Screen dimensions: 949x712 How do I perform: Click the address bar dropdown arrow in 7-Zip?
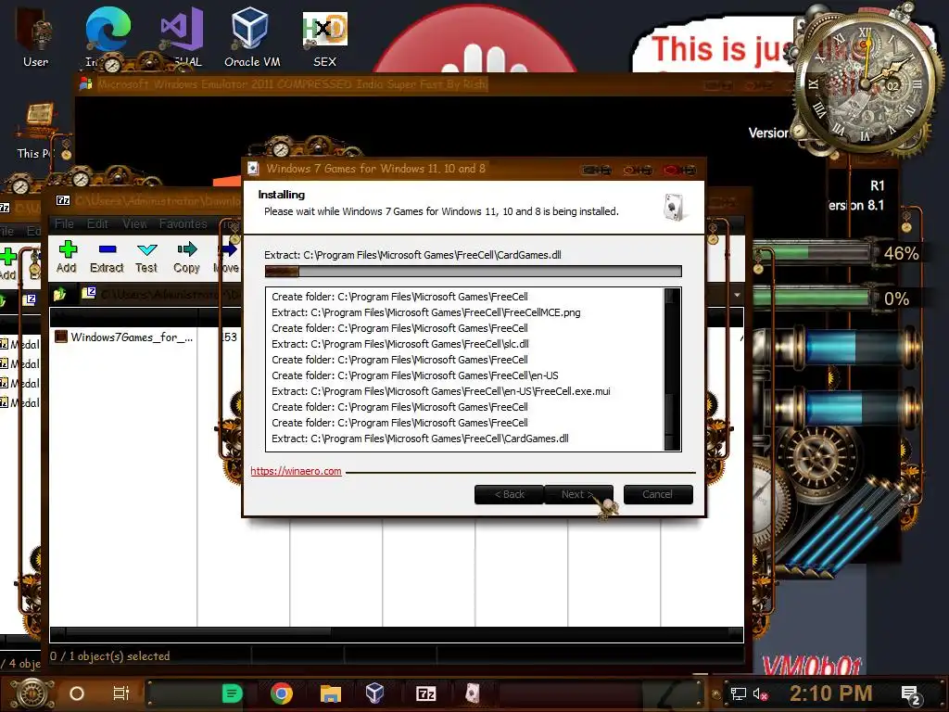tap(737, 296)
